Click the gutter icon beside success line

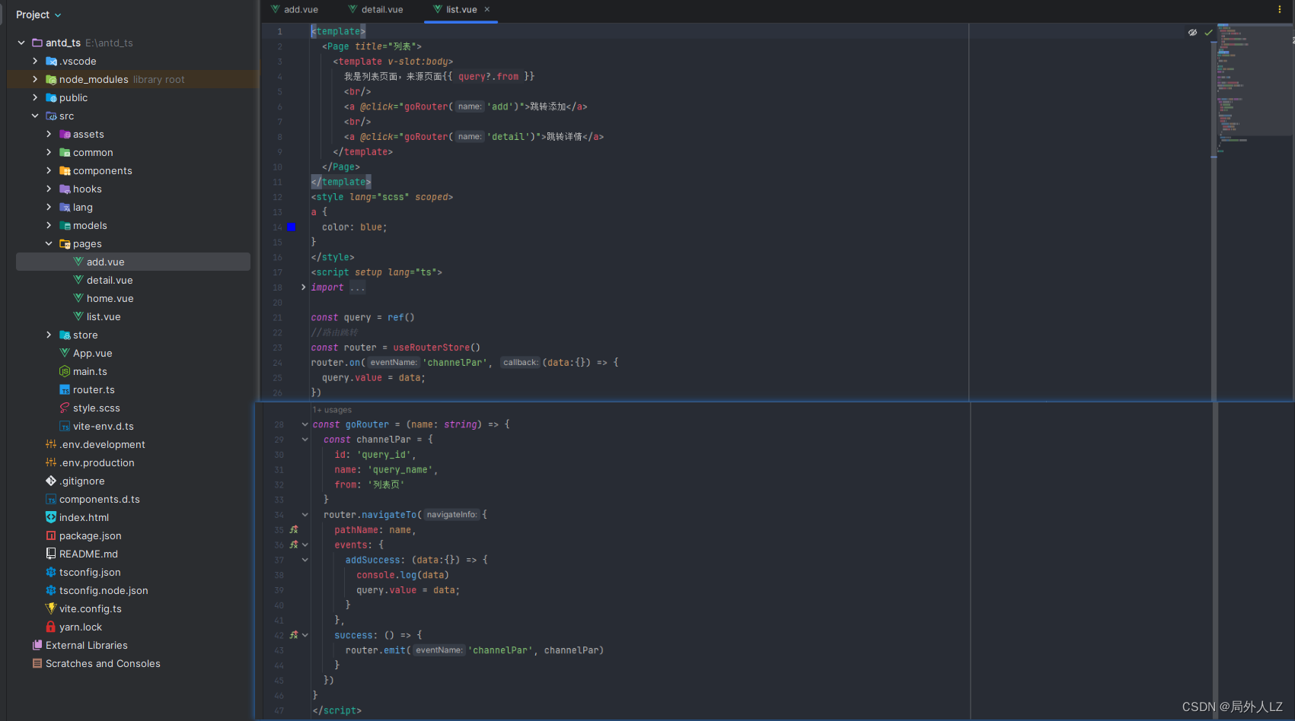(x=294, y=635)
